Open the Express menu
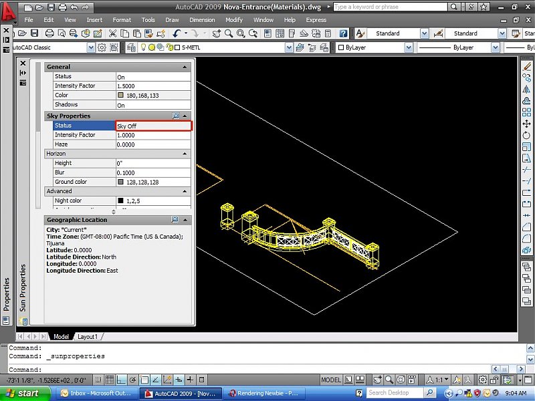This screenshot has height=401, width=535. [x=316, y=20]
